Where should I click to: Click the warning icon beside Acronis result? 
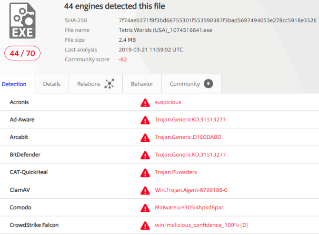click(x=145, y=102)
